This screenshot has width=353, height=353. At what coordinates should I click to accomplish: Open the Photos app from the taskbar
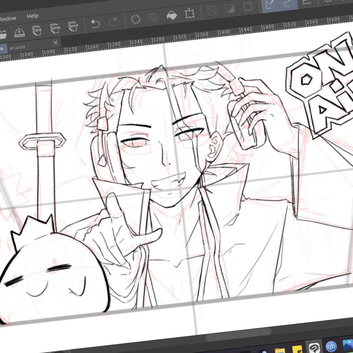click(348, 344)
